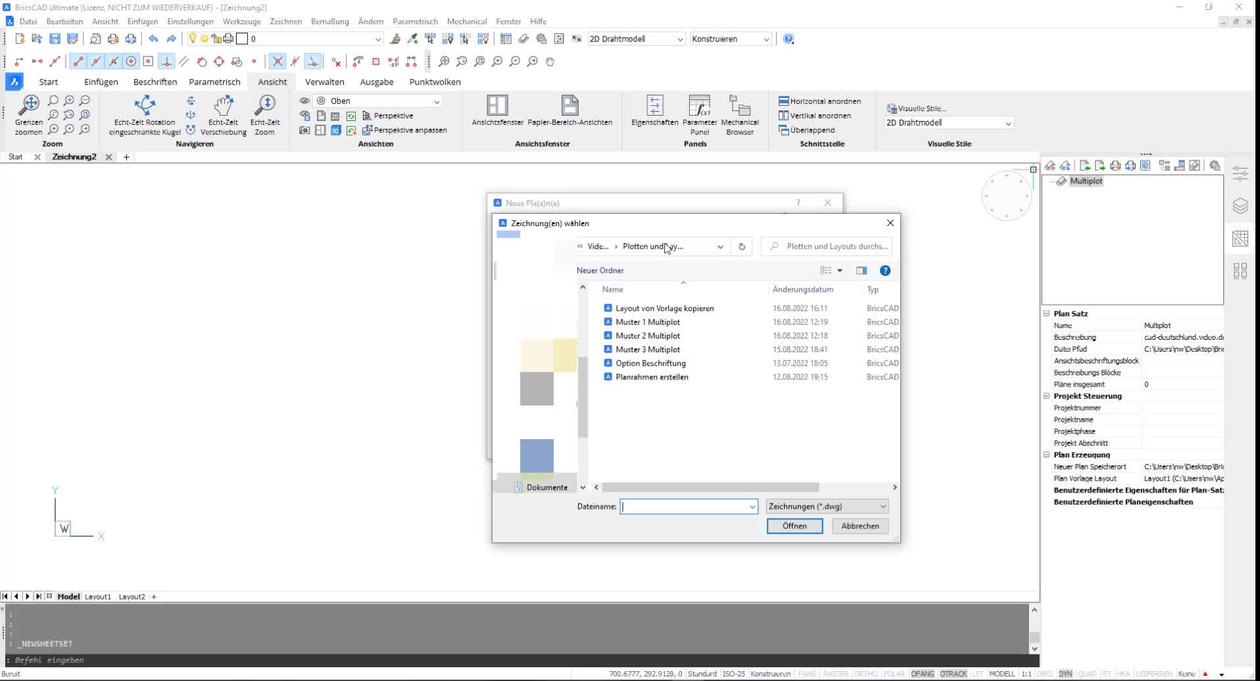The height and width of the screenshot is (681, 1260).
Task: Click the refresh icon in file dialog
Action: point(742,247)
